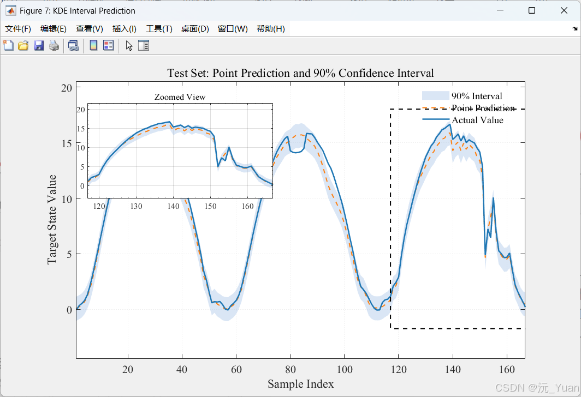Click x-axis tick label 100
The height and width of the screenshot is (397, 581).
[344, 369]
